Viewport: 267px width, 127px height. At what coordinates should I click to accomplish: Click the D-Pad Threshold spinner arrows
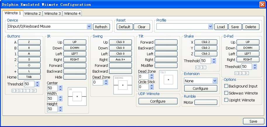pos(255,67)
